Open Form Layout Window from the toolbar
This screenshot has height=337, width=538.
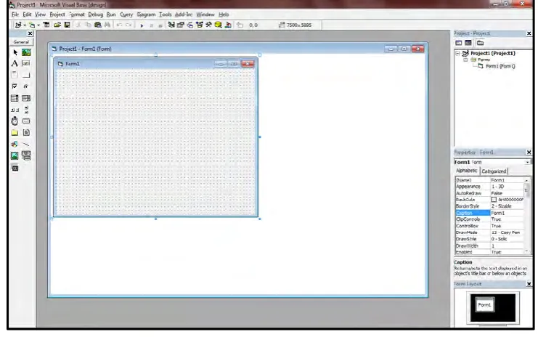(x=189, y=25)
